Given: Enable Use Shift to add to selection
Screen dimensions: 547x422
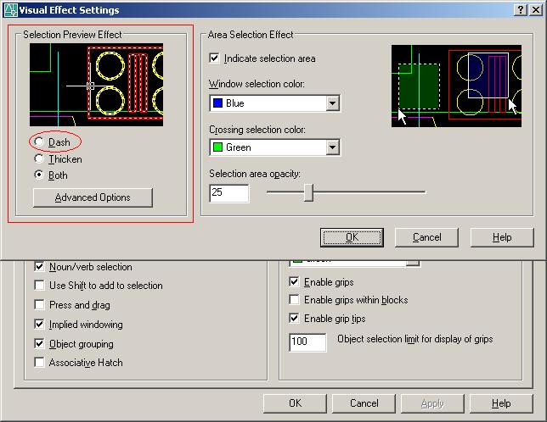Looking at the screenshot, I should pyautogui.click(x=39, y=286).
